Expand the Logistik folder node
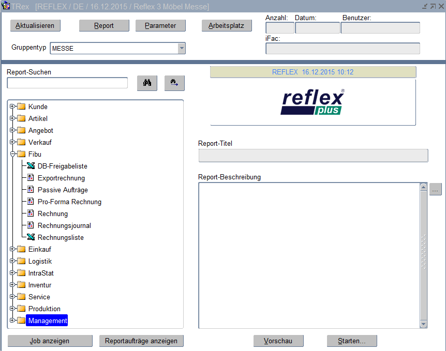446x351 pixels. [x=12, y=261]
